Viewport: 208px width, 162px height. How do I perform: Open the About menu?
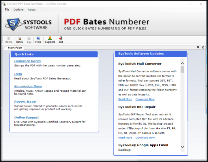[31, 10]
